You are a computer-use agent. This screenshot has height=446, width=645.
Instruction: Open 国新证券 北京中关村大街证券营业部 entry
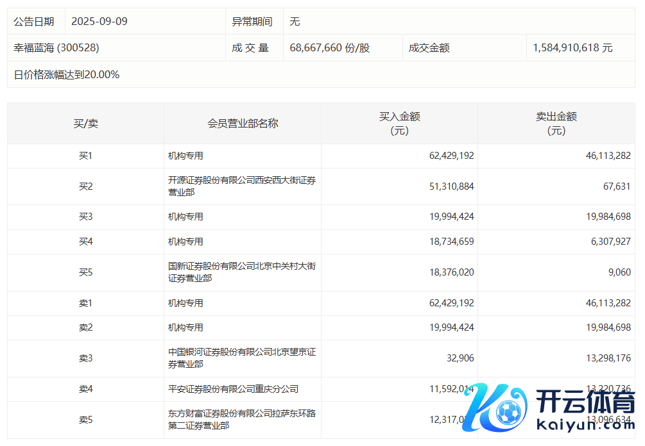pos(241,272)
